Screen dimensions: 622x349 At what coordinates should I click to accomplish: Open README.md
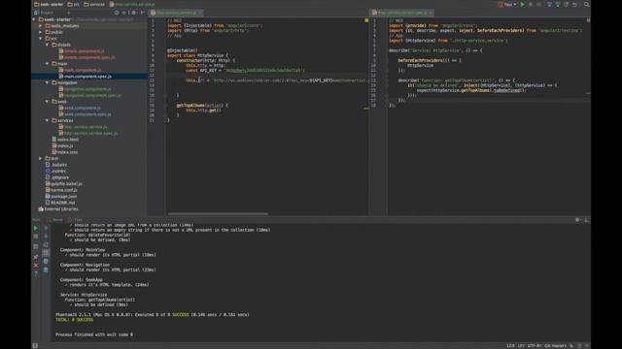pyautogui.click(x=62, y=203)
